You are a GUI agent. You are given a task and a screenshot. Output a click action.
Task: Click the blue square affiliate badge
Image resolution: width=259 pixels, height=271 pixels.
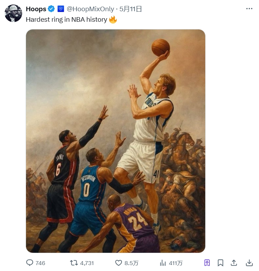(60, 9)
